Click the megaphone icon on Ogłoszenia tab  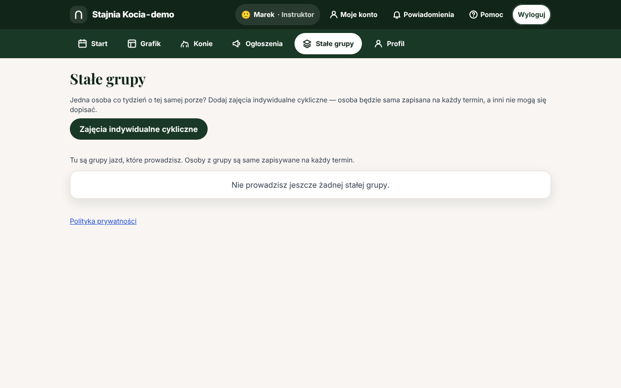coord(237,44)
